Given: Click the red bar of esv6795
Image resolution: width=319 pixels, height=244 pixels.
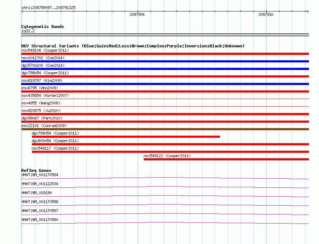Looking at the screenshot, I should (165, 91).
